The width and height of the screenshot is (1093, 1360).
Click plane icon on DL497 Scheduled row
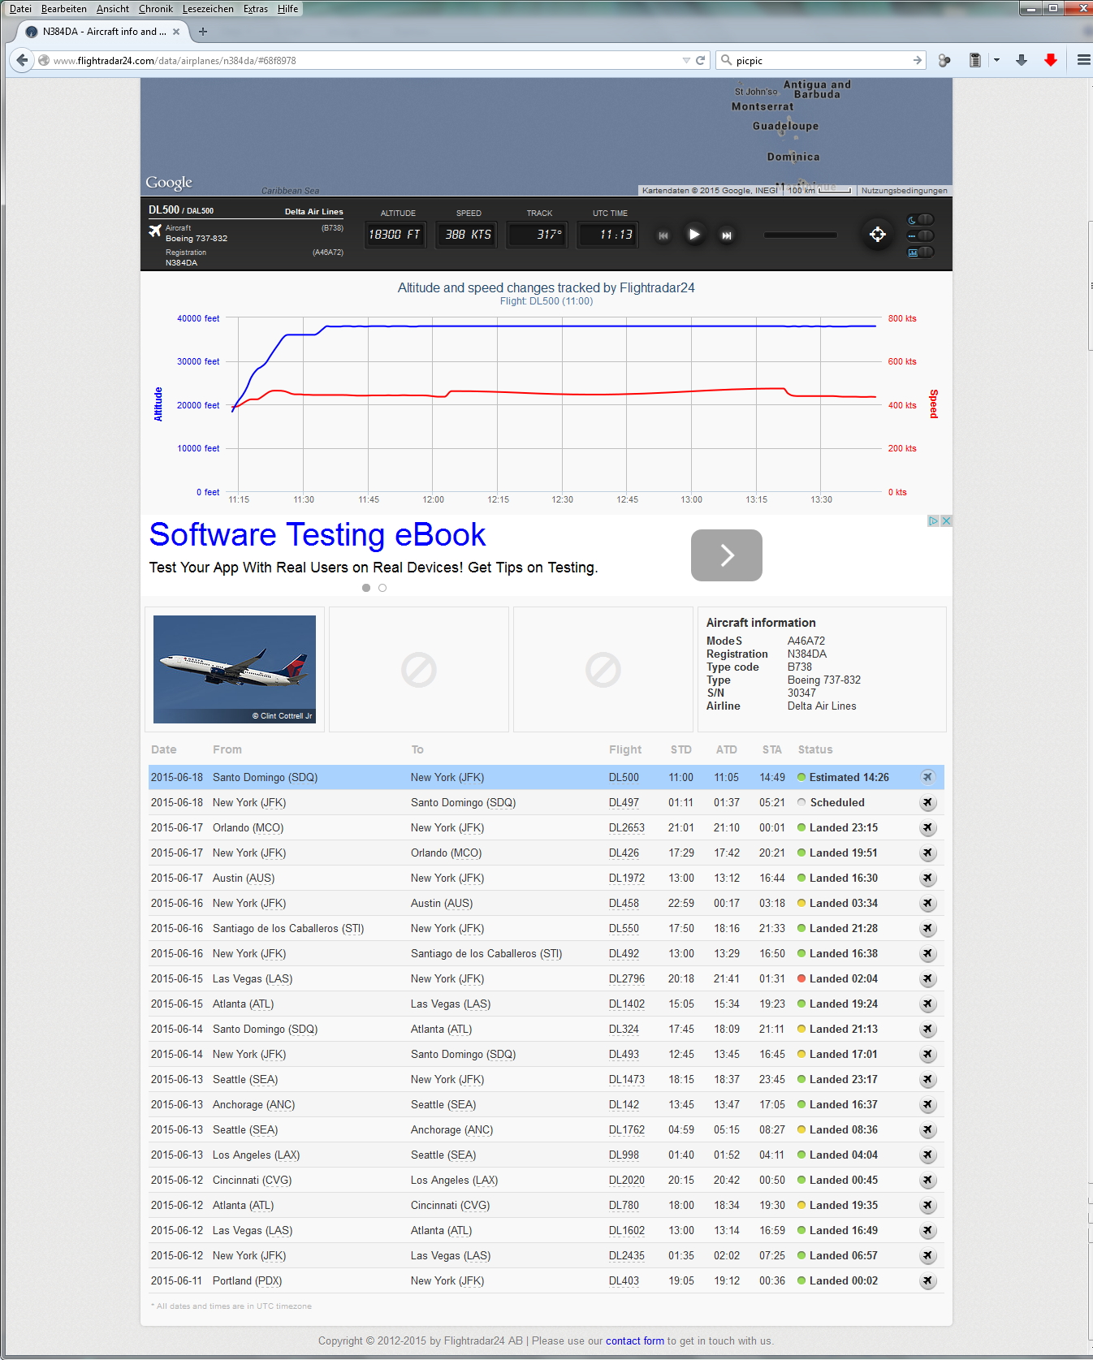coord(927,802)
